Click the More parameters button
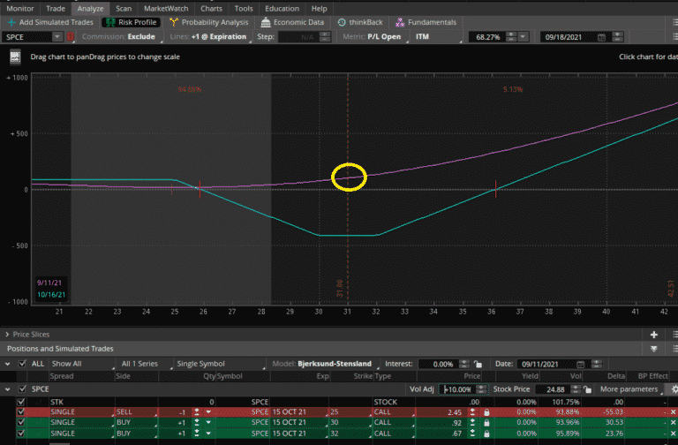 628,388
